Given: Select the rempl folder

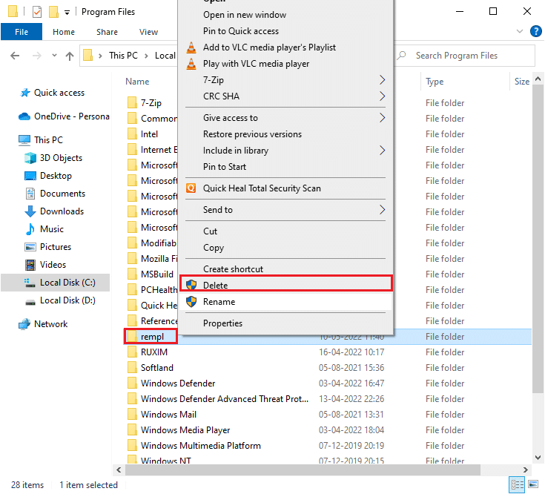Looking at the screenshot, I should click(152, 337).
